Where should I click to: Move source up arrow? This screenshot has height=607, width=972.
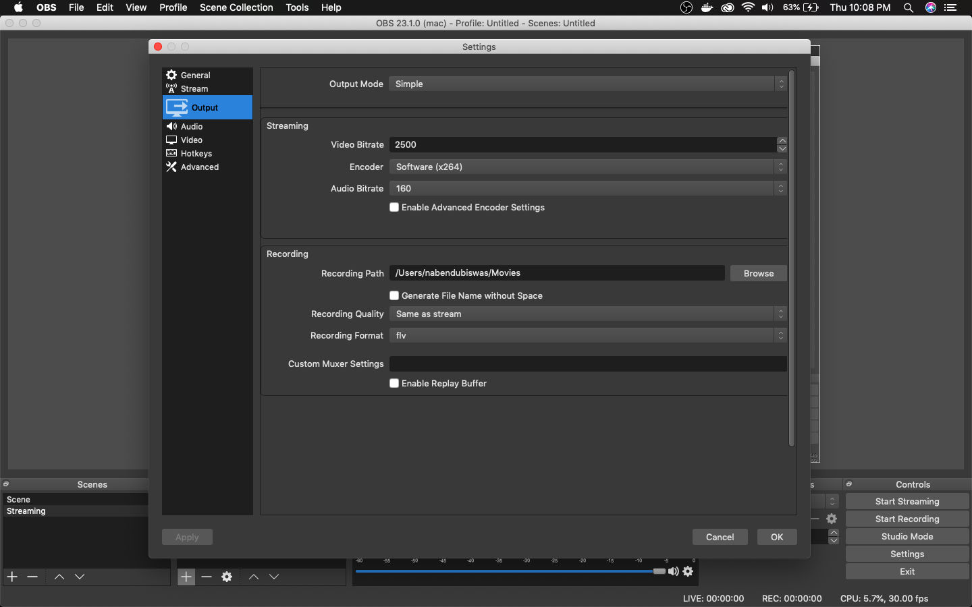click(254, 577)
